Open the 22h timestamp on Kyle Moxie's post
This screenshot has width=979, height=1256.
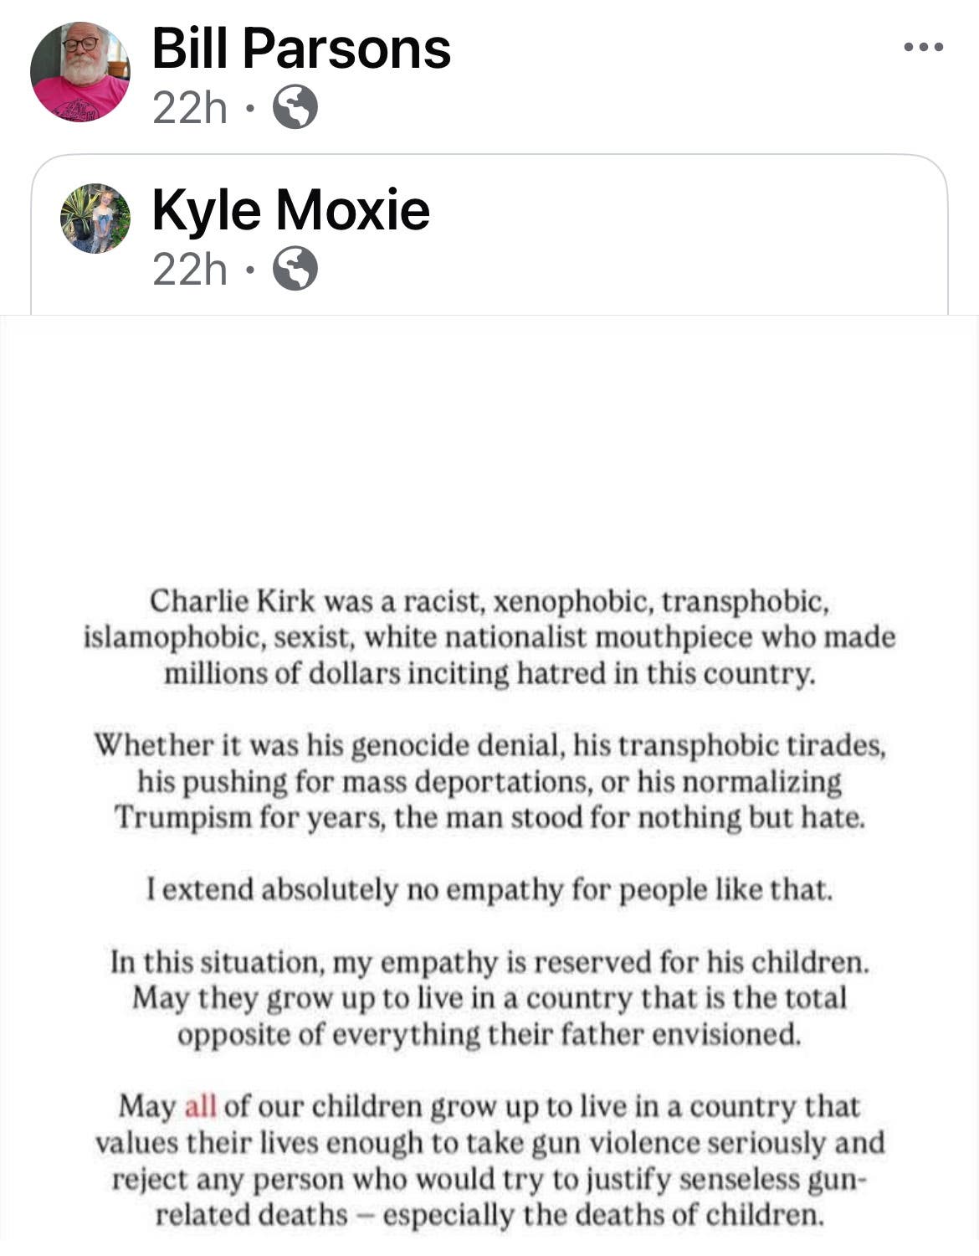click(x=190, y=270)
